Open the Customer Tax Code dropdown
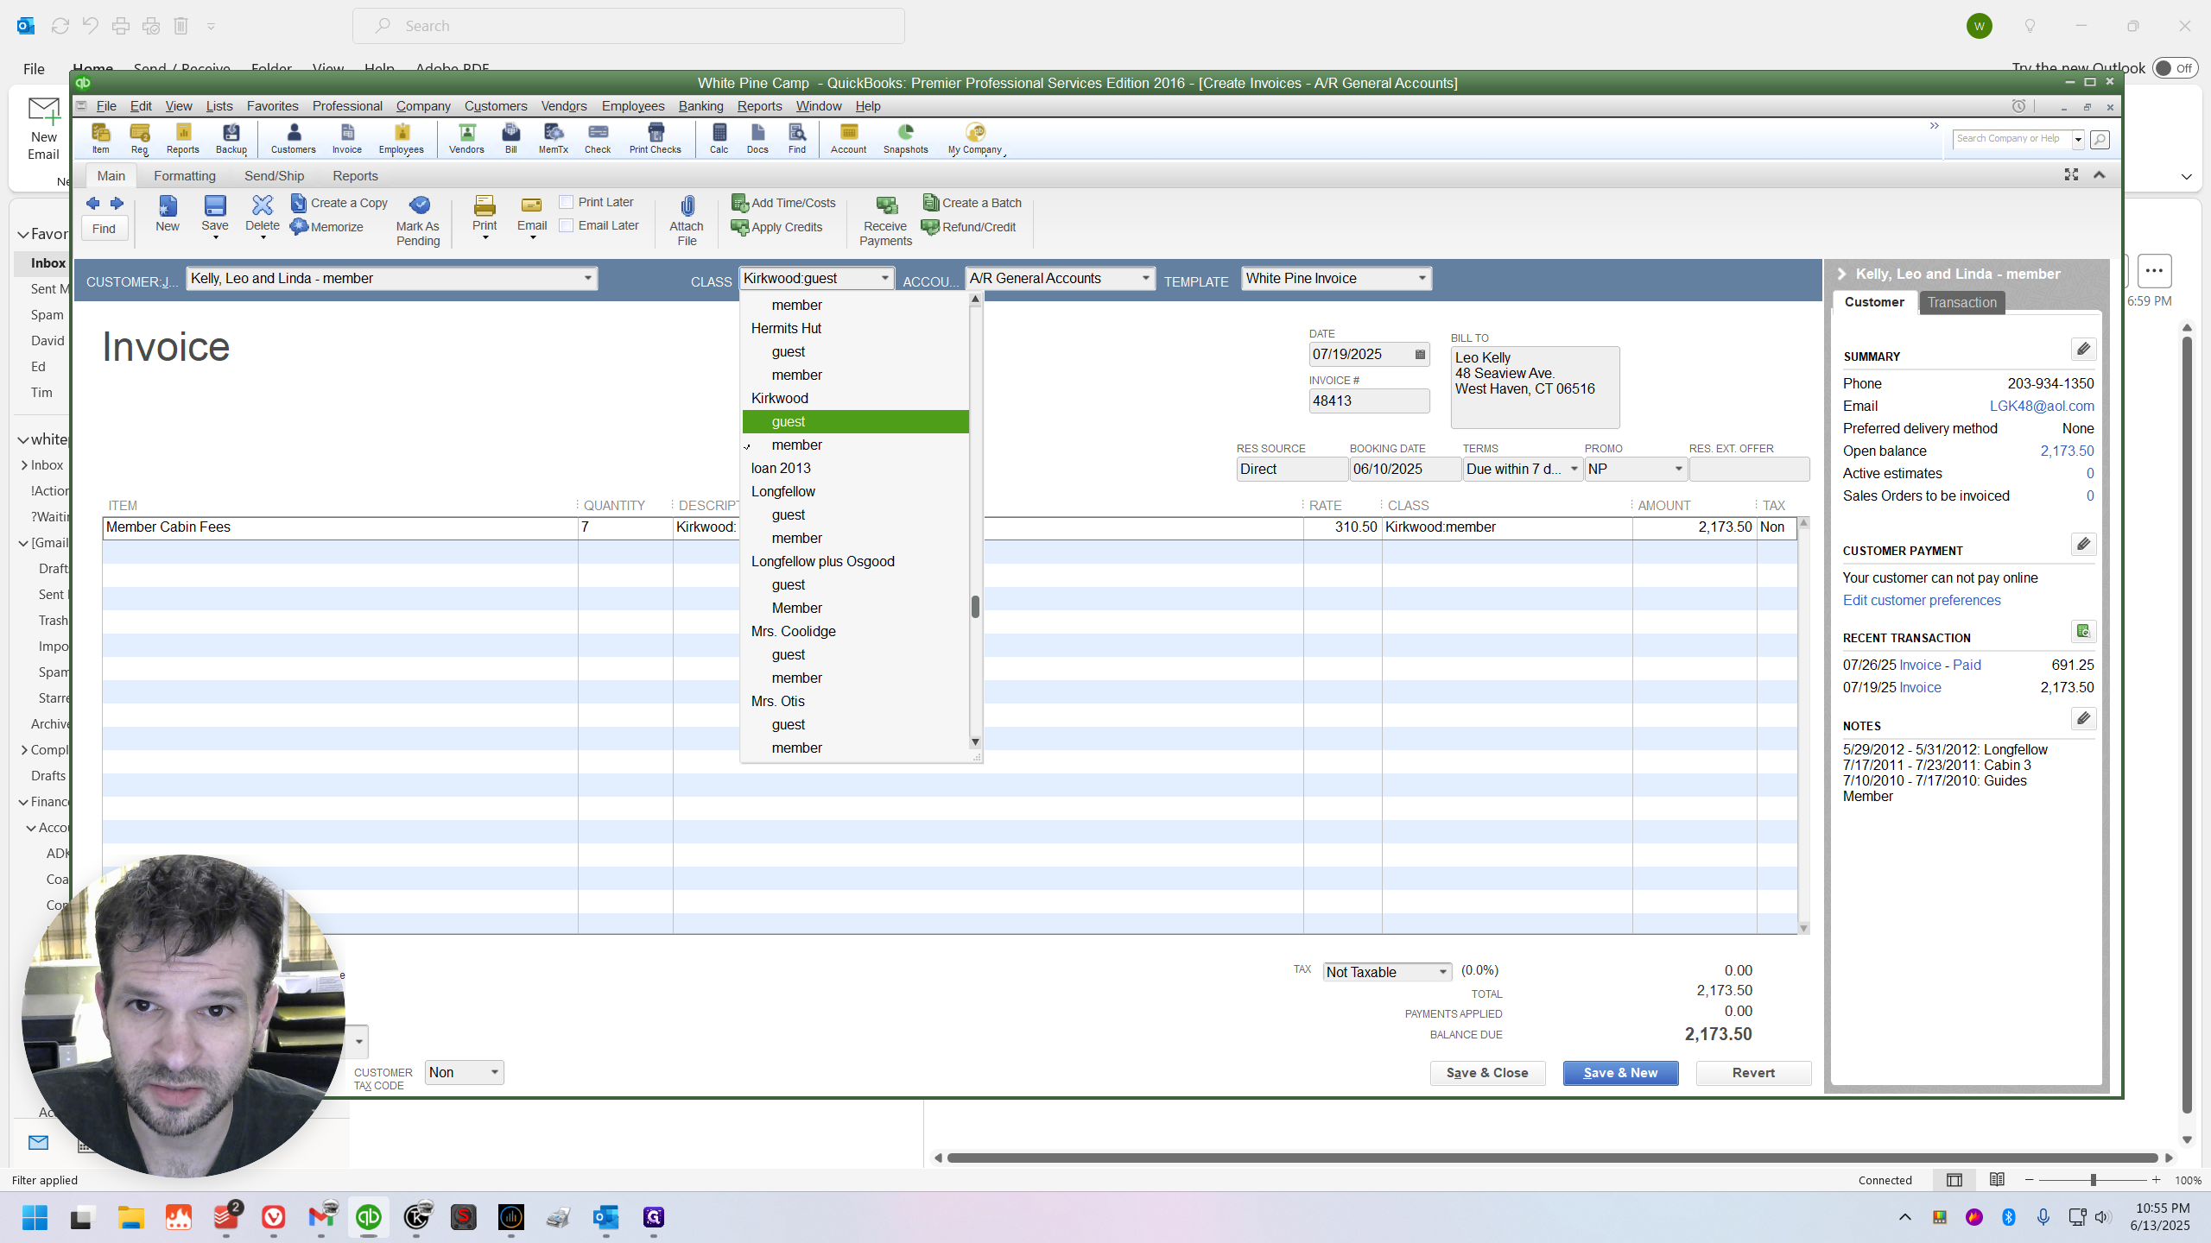Image resolution: width=2211 pixels, height=1243 pixels. click(494, 1072)
